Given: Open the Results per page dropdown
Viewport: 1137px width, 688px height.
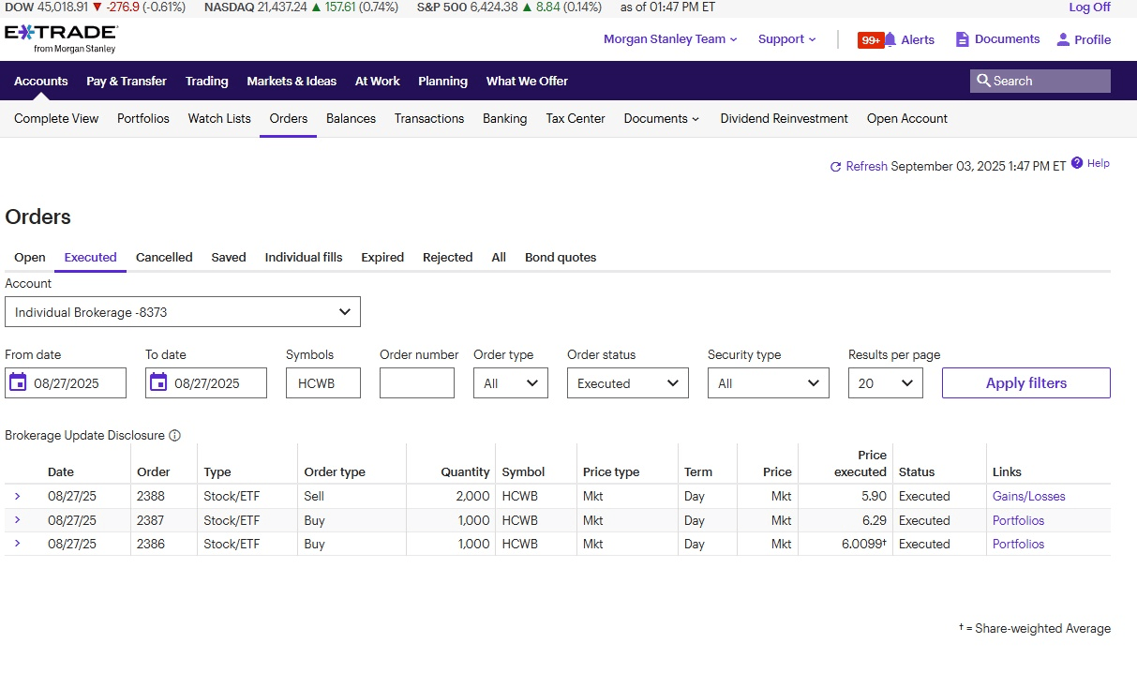Looking at the screenshot, I should click(885, 383).
